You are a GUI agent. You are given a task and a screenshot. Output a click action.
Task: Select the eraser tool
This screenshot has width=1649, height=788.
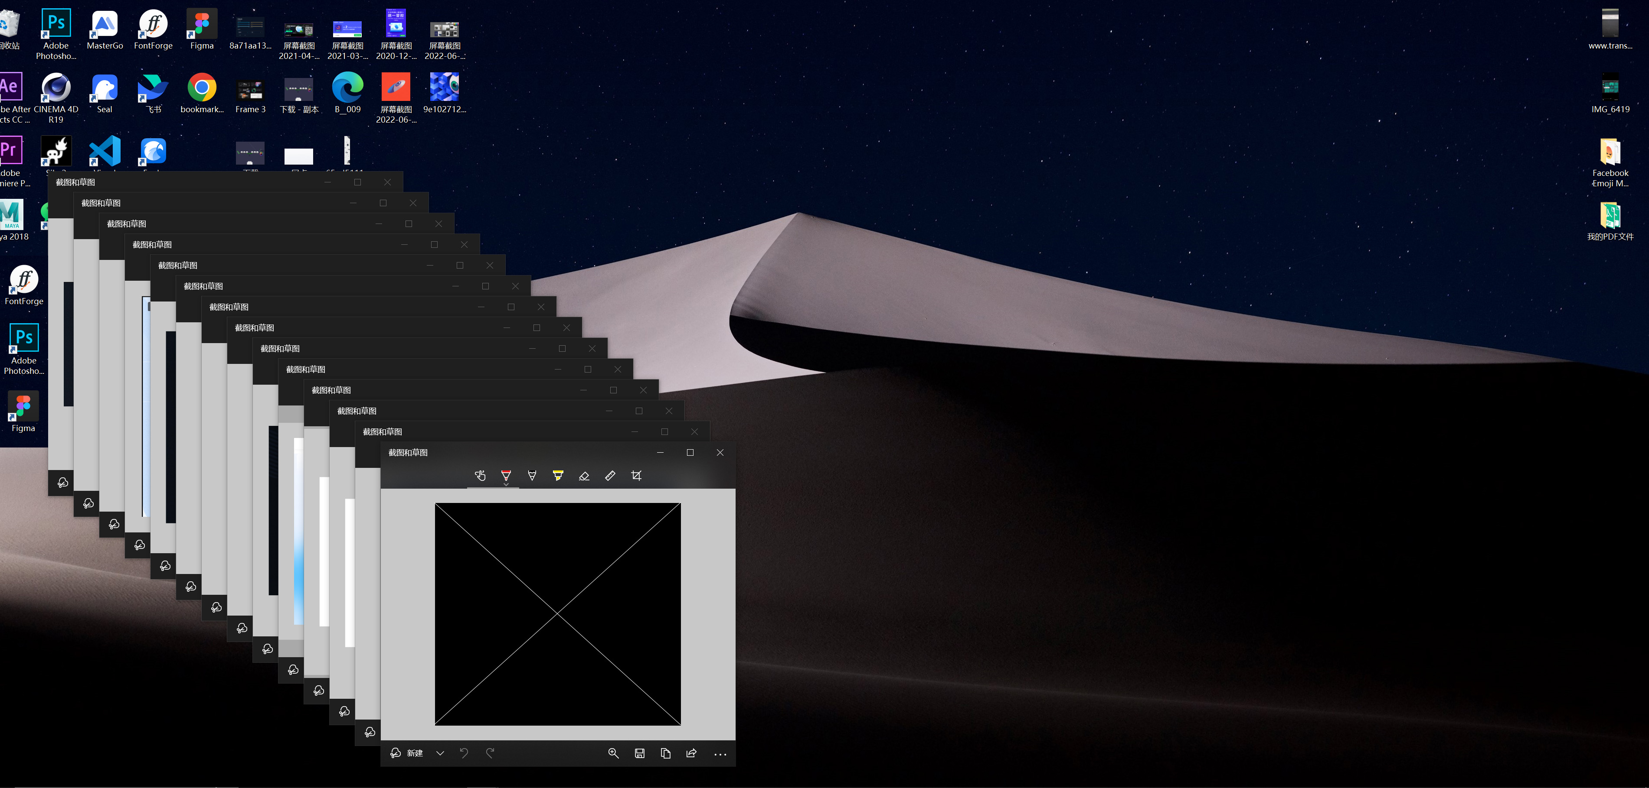(x=584, y=475)
